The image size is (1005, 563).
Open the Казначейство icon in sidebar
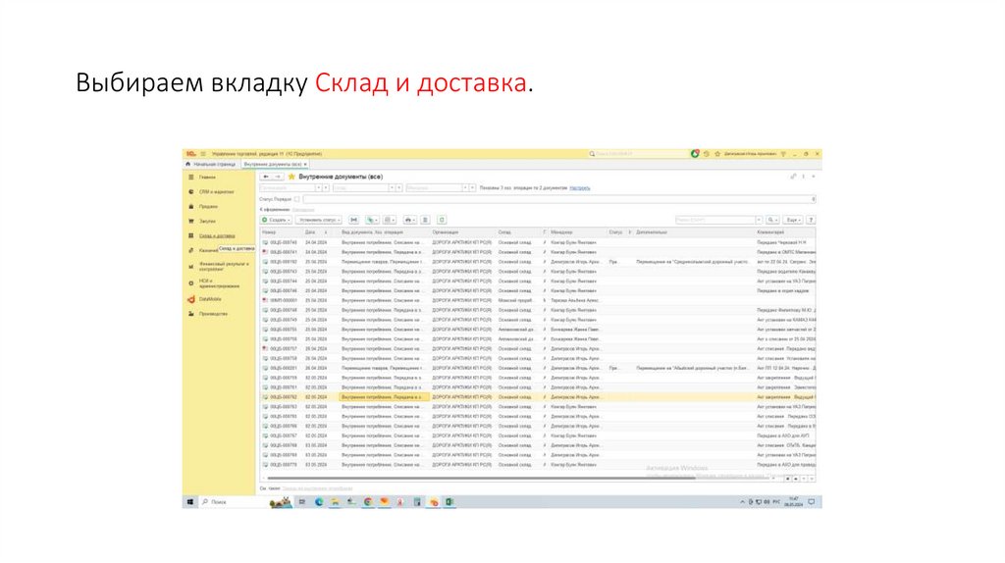coord(191,250)
